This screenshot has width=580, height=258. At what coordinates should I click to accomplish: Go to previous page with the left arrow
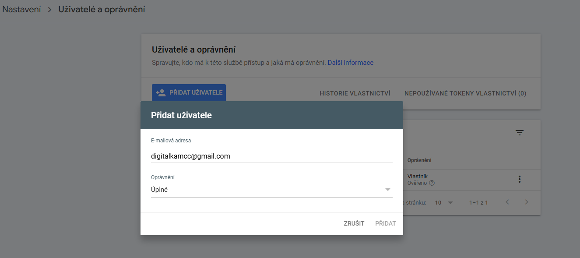click(507, 202)
